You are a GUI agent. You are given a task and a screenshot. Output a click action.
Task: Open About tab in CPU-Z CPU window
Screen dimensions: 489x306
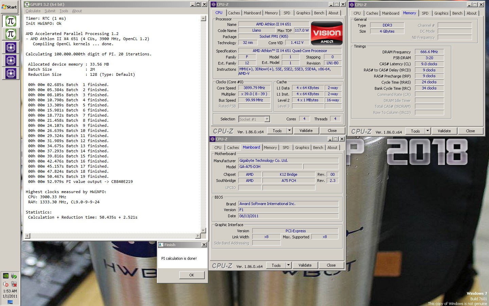pyautogui.click(x=333, y=13)
